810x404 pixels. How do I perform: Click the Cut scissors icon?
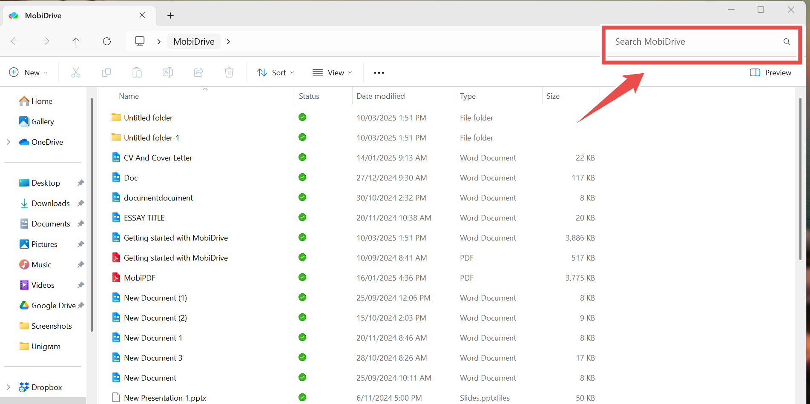tap(75, 73)
